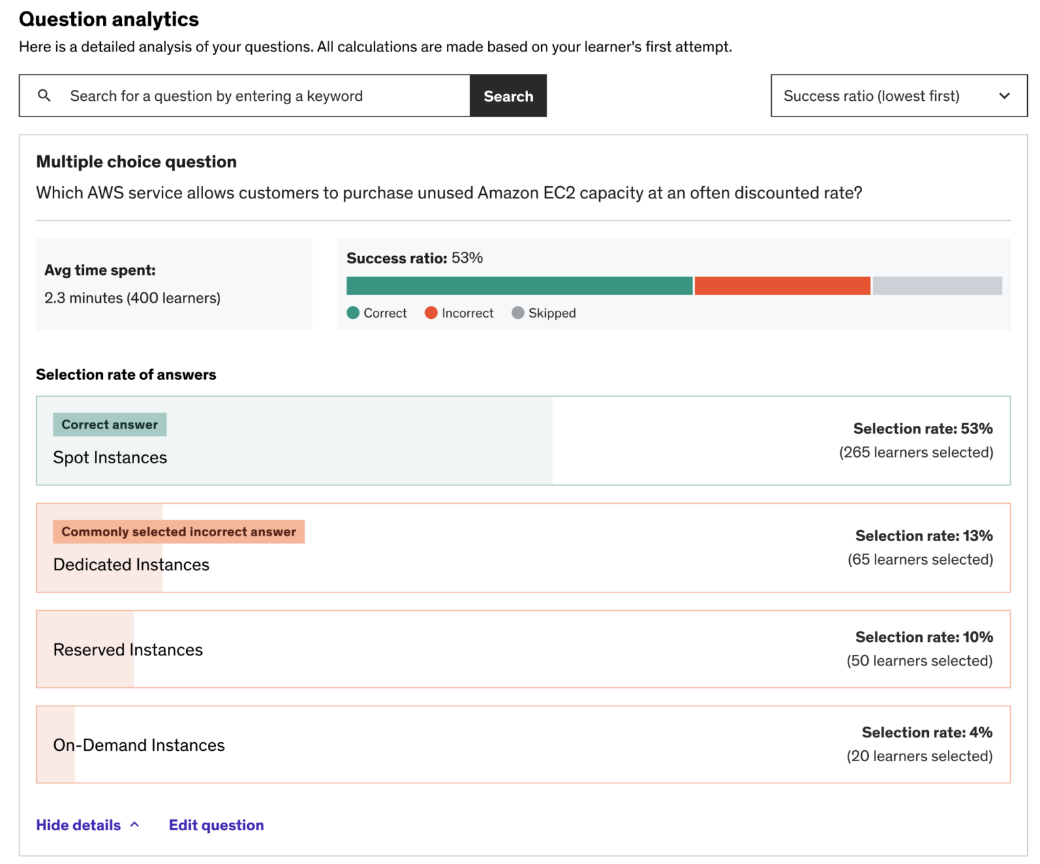Click the orange incorrect bar segment
Viewport: 1040px width, 864px height.
click(782, 286)
